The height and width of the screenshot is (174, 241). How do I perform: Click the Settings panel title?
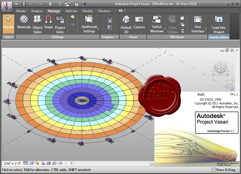click(x=57, y=37)
